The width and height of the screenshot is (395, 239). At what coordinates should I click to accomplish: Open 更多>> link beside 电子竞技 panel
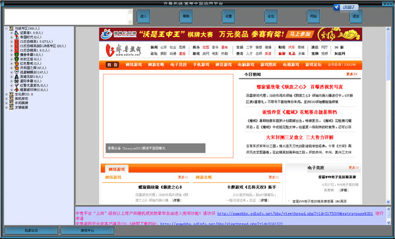(353, 168)
